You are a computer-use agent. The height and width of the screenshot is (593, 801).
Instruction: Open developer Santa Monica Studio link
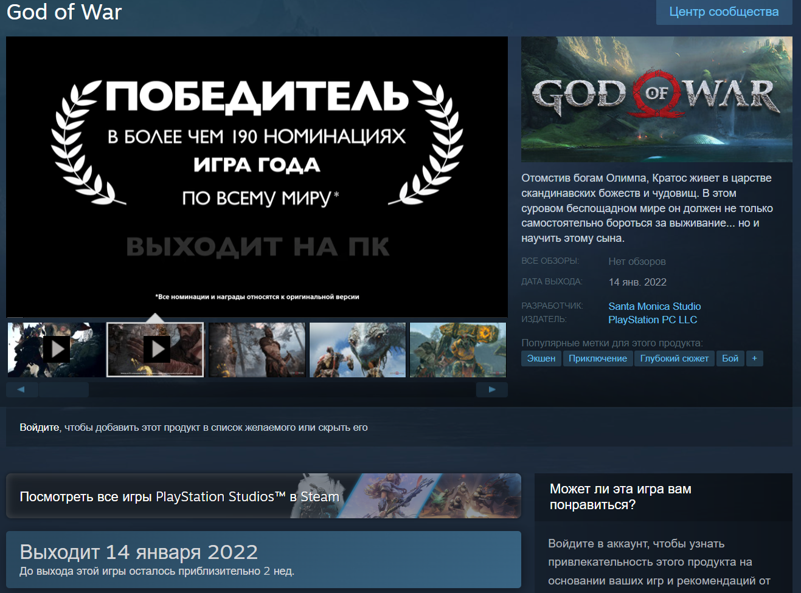click(x=654, y=306)
